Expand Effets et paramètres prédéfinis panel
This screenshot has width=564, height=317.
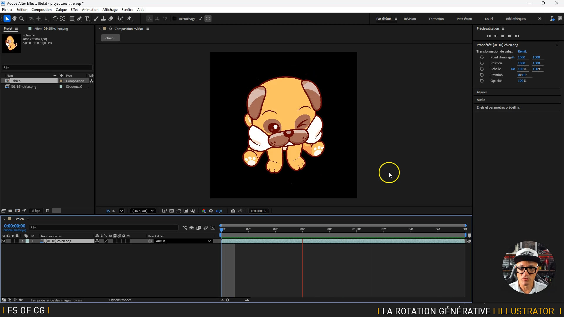[x=498, y=107]
